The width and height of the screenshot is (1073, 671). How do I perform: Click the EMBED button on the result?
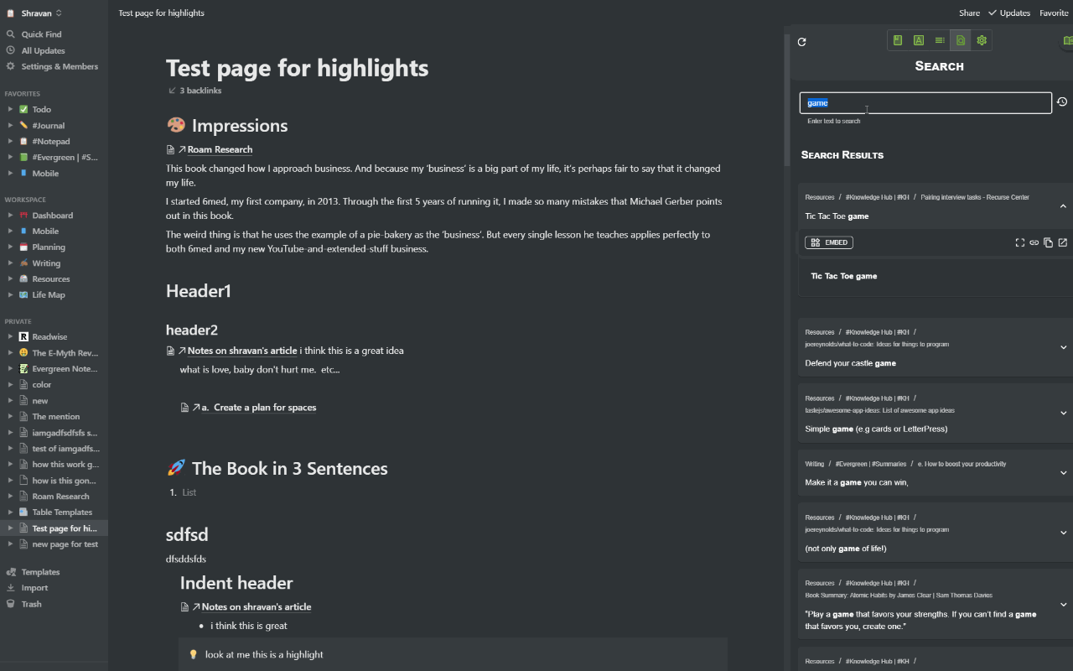pos(828,242)
